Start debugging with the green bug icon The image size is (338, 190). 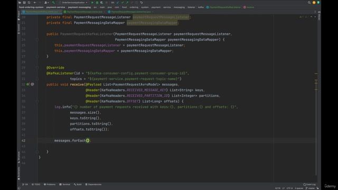coord(97,3)
